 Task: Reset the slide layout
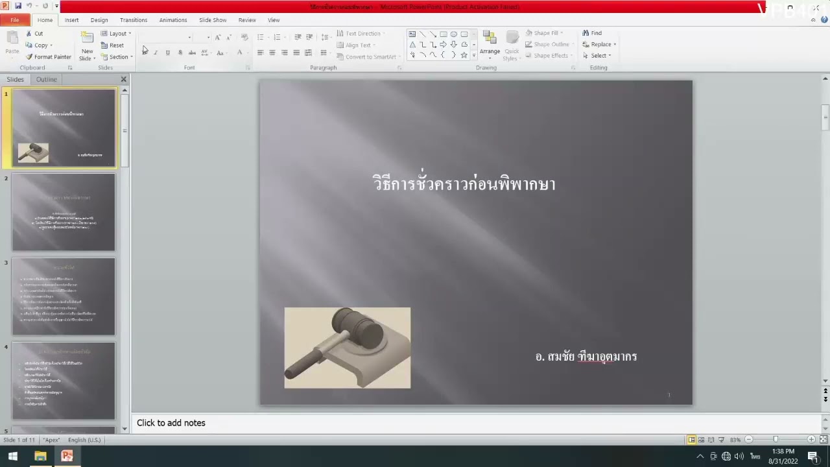tap(112, 45)
